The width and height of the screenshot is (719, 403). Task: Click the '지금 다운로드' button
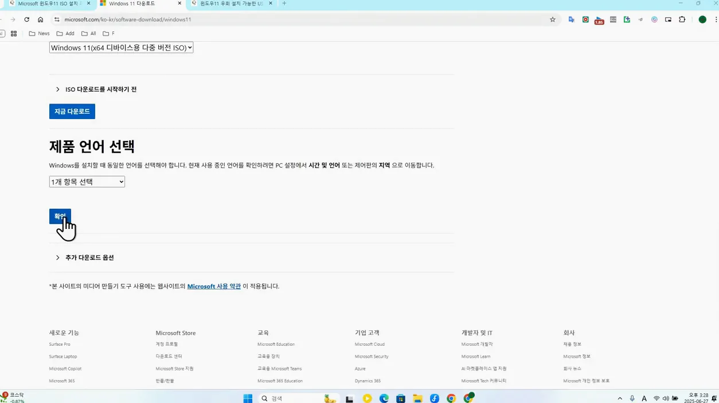click(72, 112)
